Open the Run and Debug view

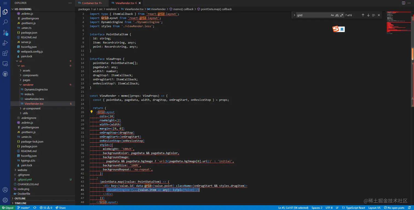[x=5, y=43]
